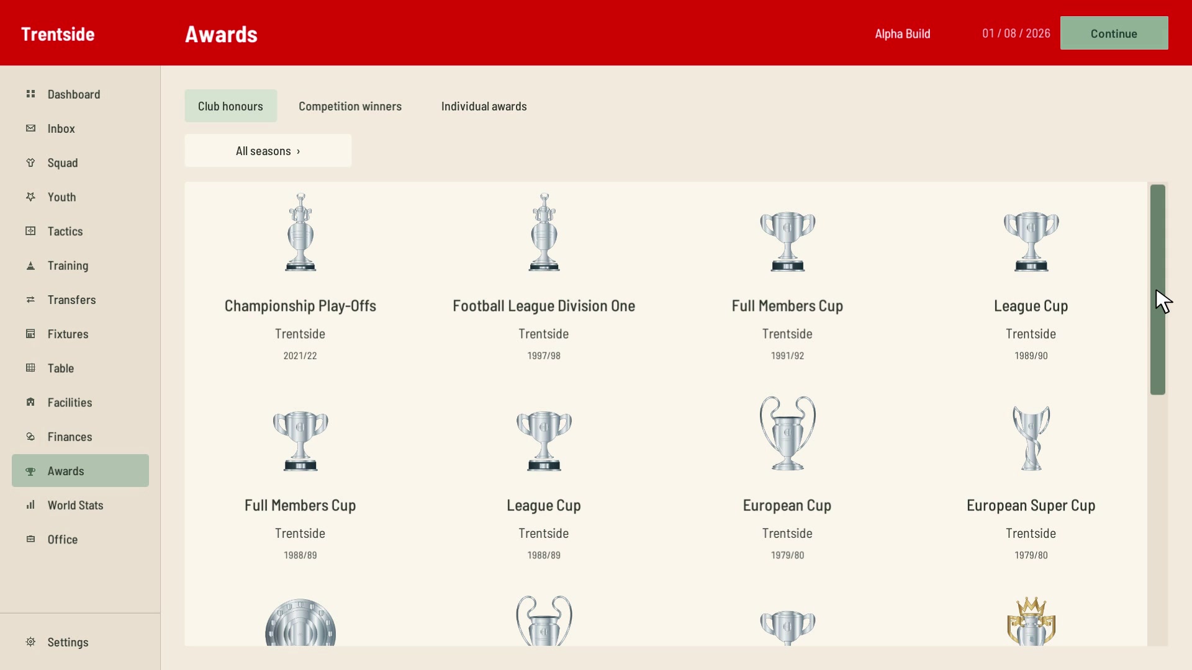Image resolution: width=1192 pixels, height=670 pixels.
Task: Click the 2021/22 season label
Action: [300, 355]
